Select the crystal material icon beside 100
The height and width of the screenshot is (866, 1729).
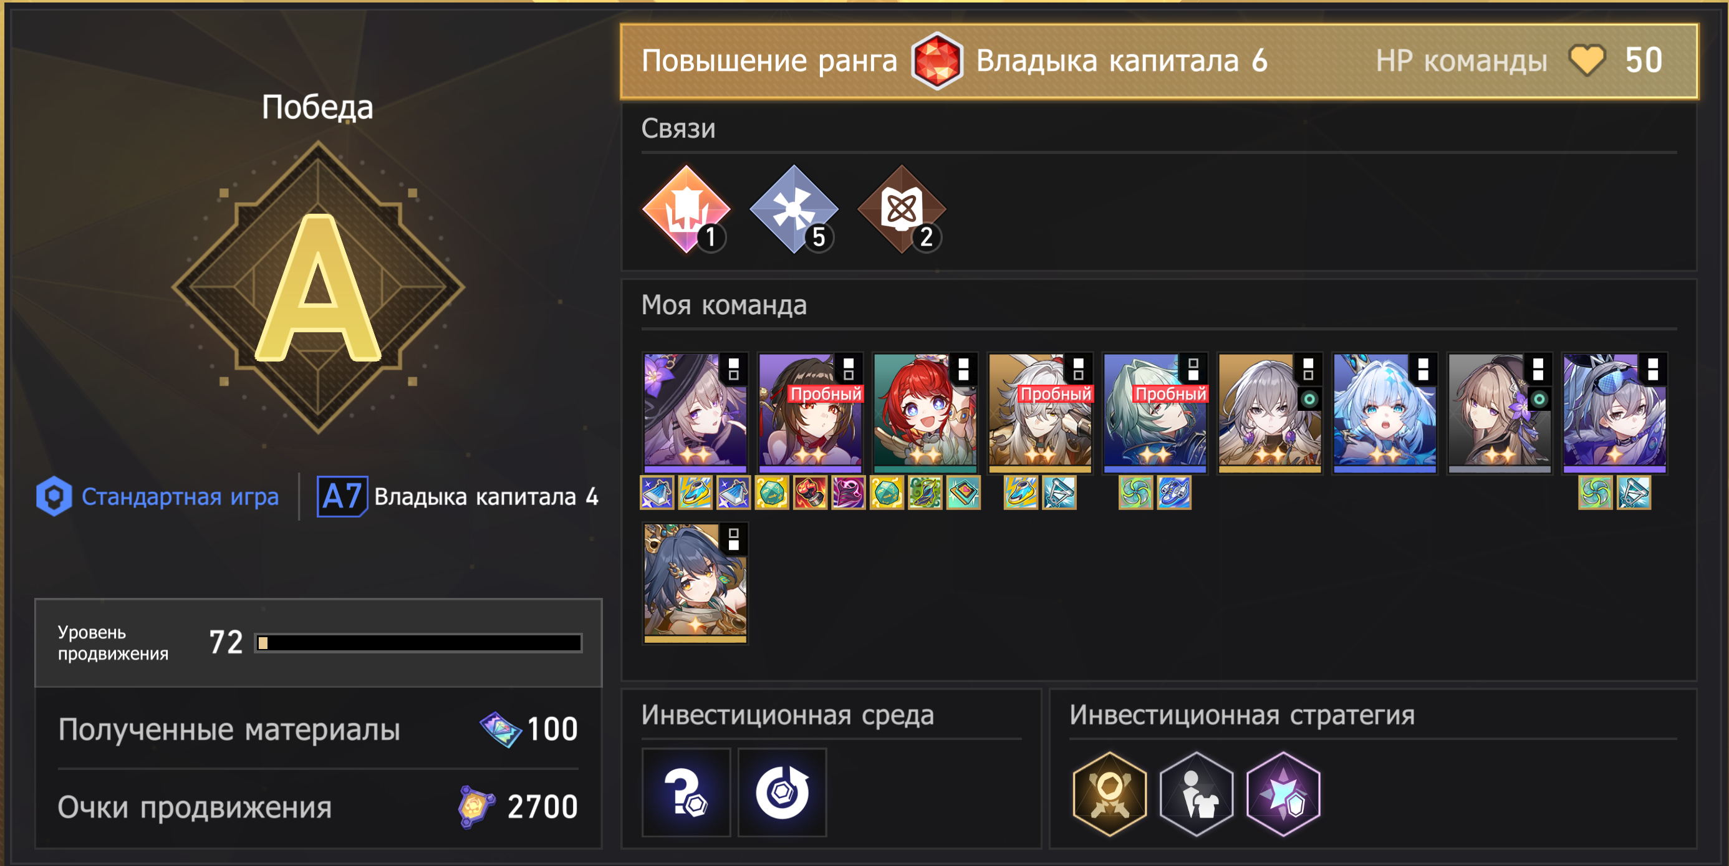click(500, 729)
